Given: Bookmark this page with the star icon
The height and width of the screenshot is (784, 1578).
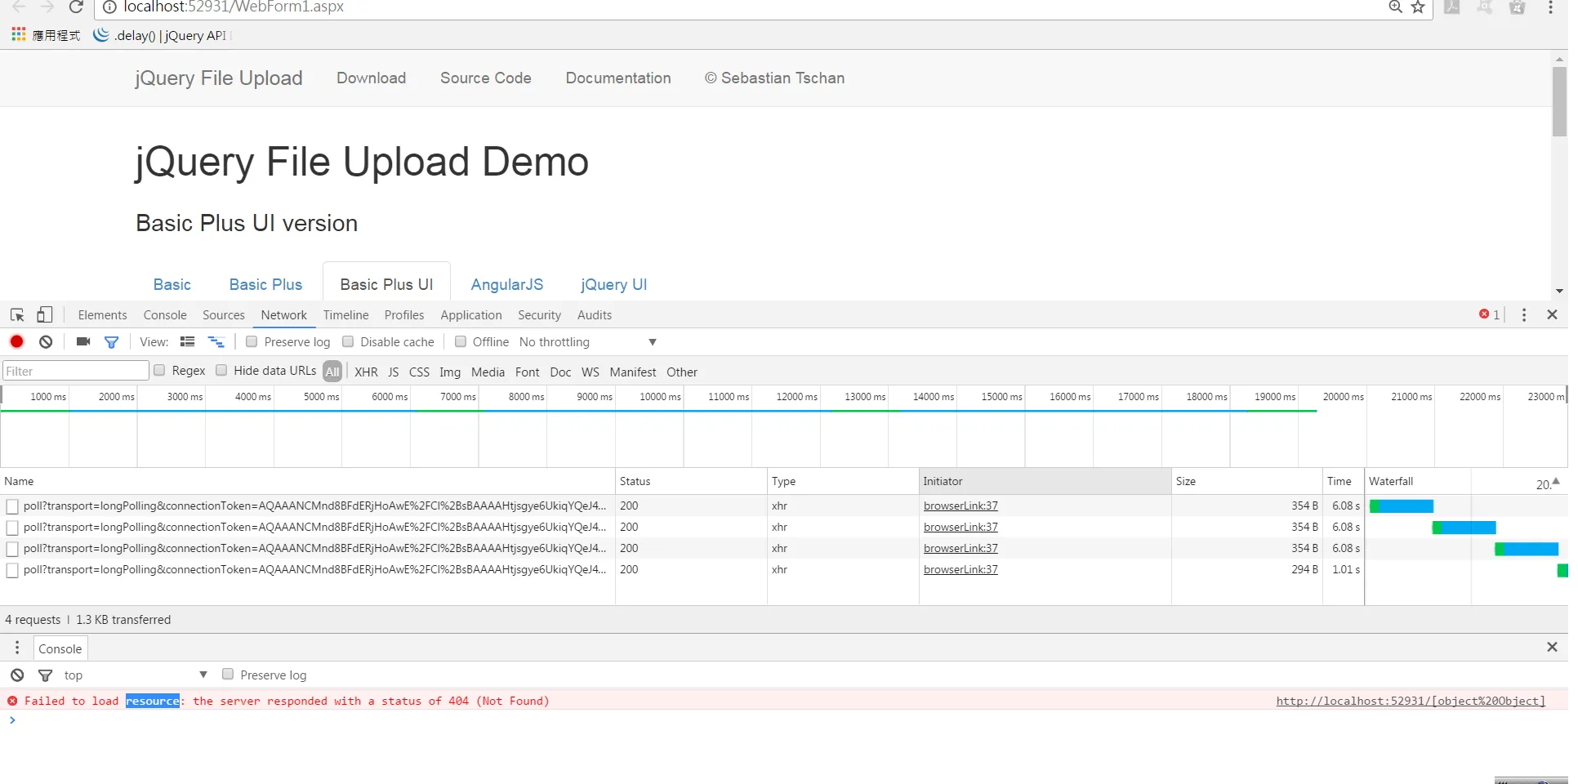Looking at the screenshot, I should [x=1418, y=7].
